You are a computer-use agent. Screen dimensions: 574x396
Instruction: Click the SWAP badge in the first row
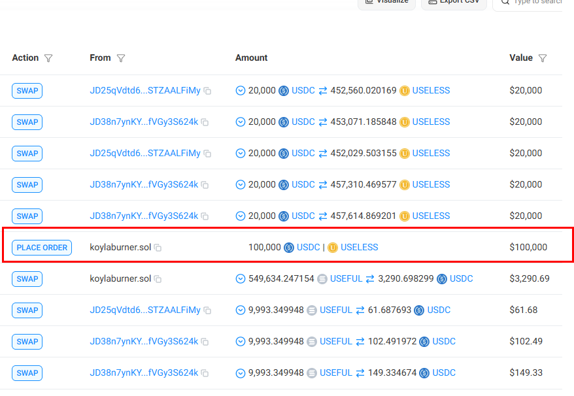(27, 90)
